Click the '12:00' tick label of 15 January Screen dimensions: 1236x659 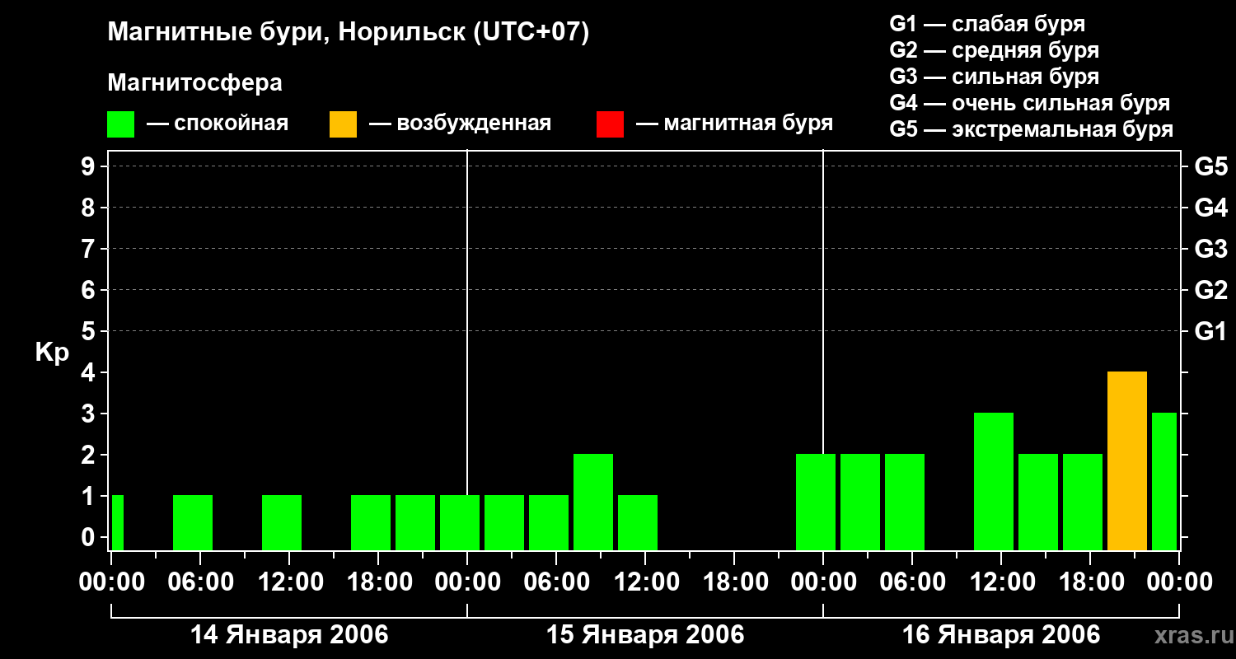645,582
